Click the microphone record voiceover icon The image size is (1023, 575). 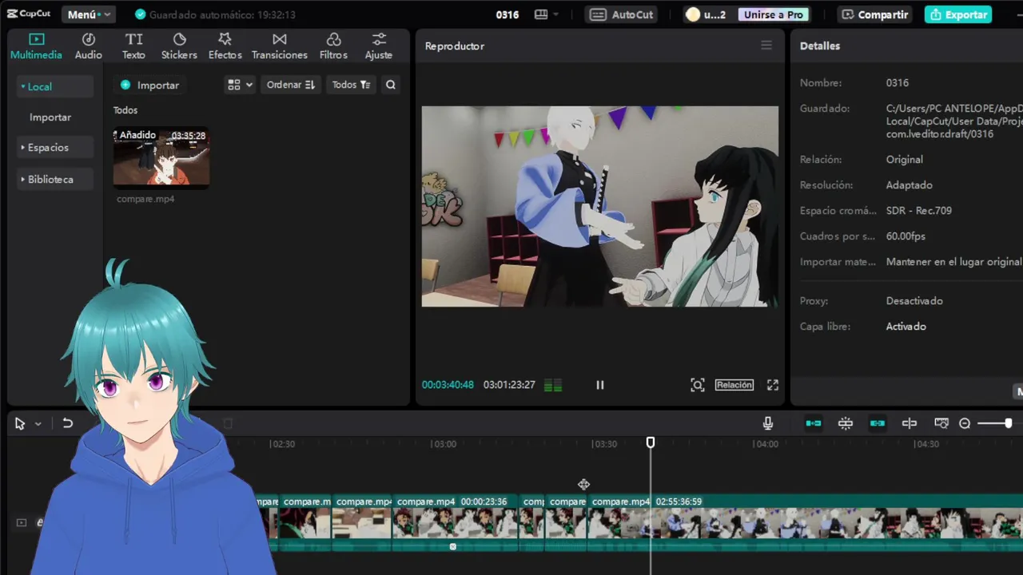pyautogui.click(x=768, y=423)
